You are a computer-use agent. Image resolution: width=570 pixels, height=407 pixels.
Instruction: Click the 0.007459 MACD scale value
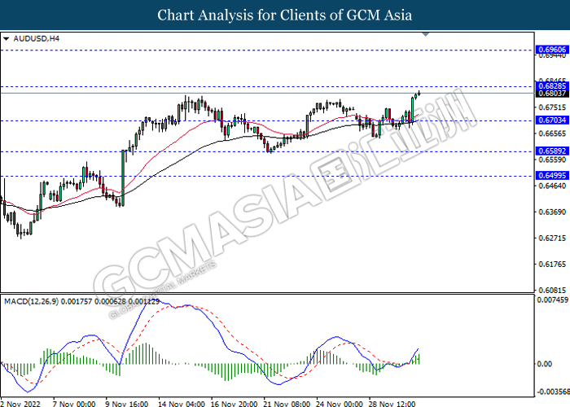pyautogui.click(x=552, y=300)
